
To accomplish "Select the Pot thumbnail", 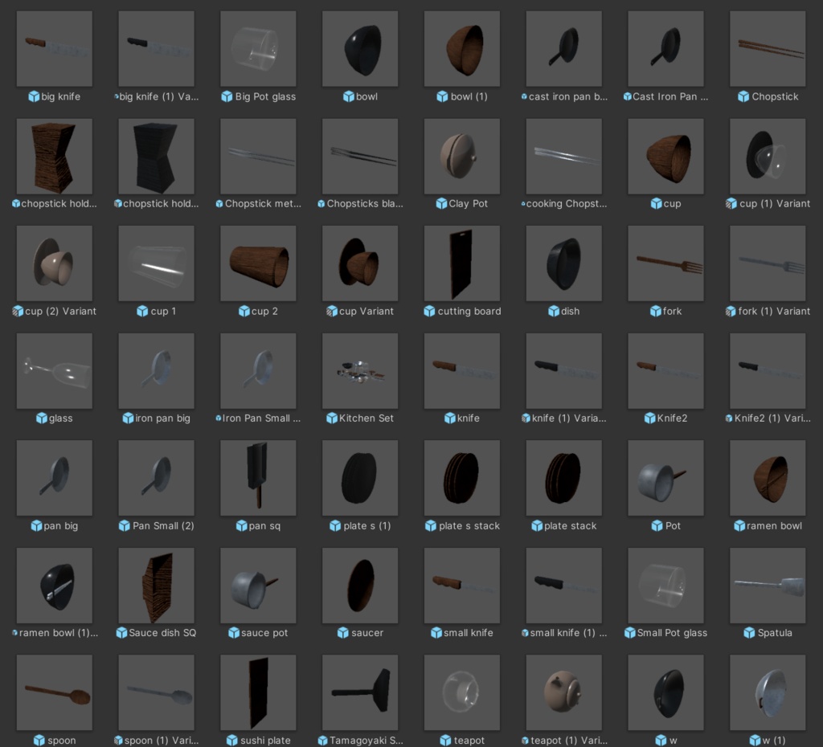I will [x=665, y=477].
